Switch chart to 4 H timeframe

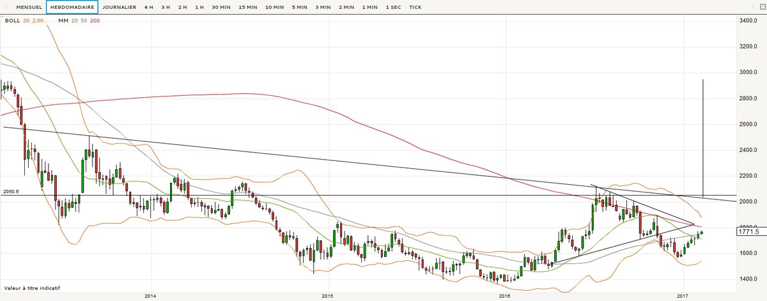coord(149,8)
